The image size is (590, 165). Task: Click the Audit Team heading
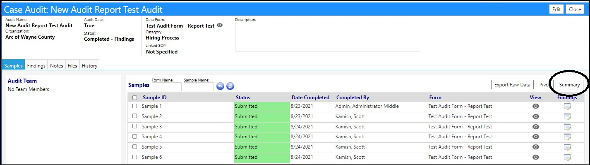click(x=22, y=81)
